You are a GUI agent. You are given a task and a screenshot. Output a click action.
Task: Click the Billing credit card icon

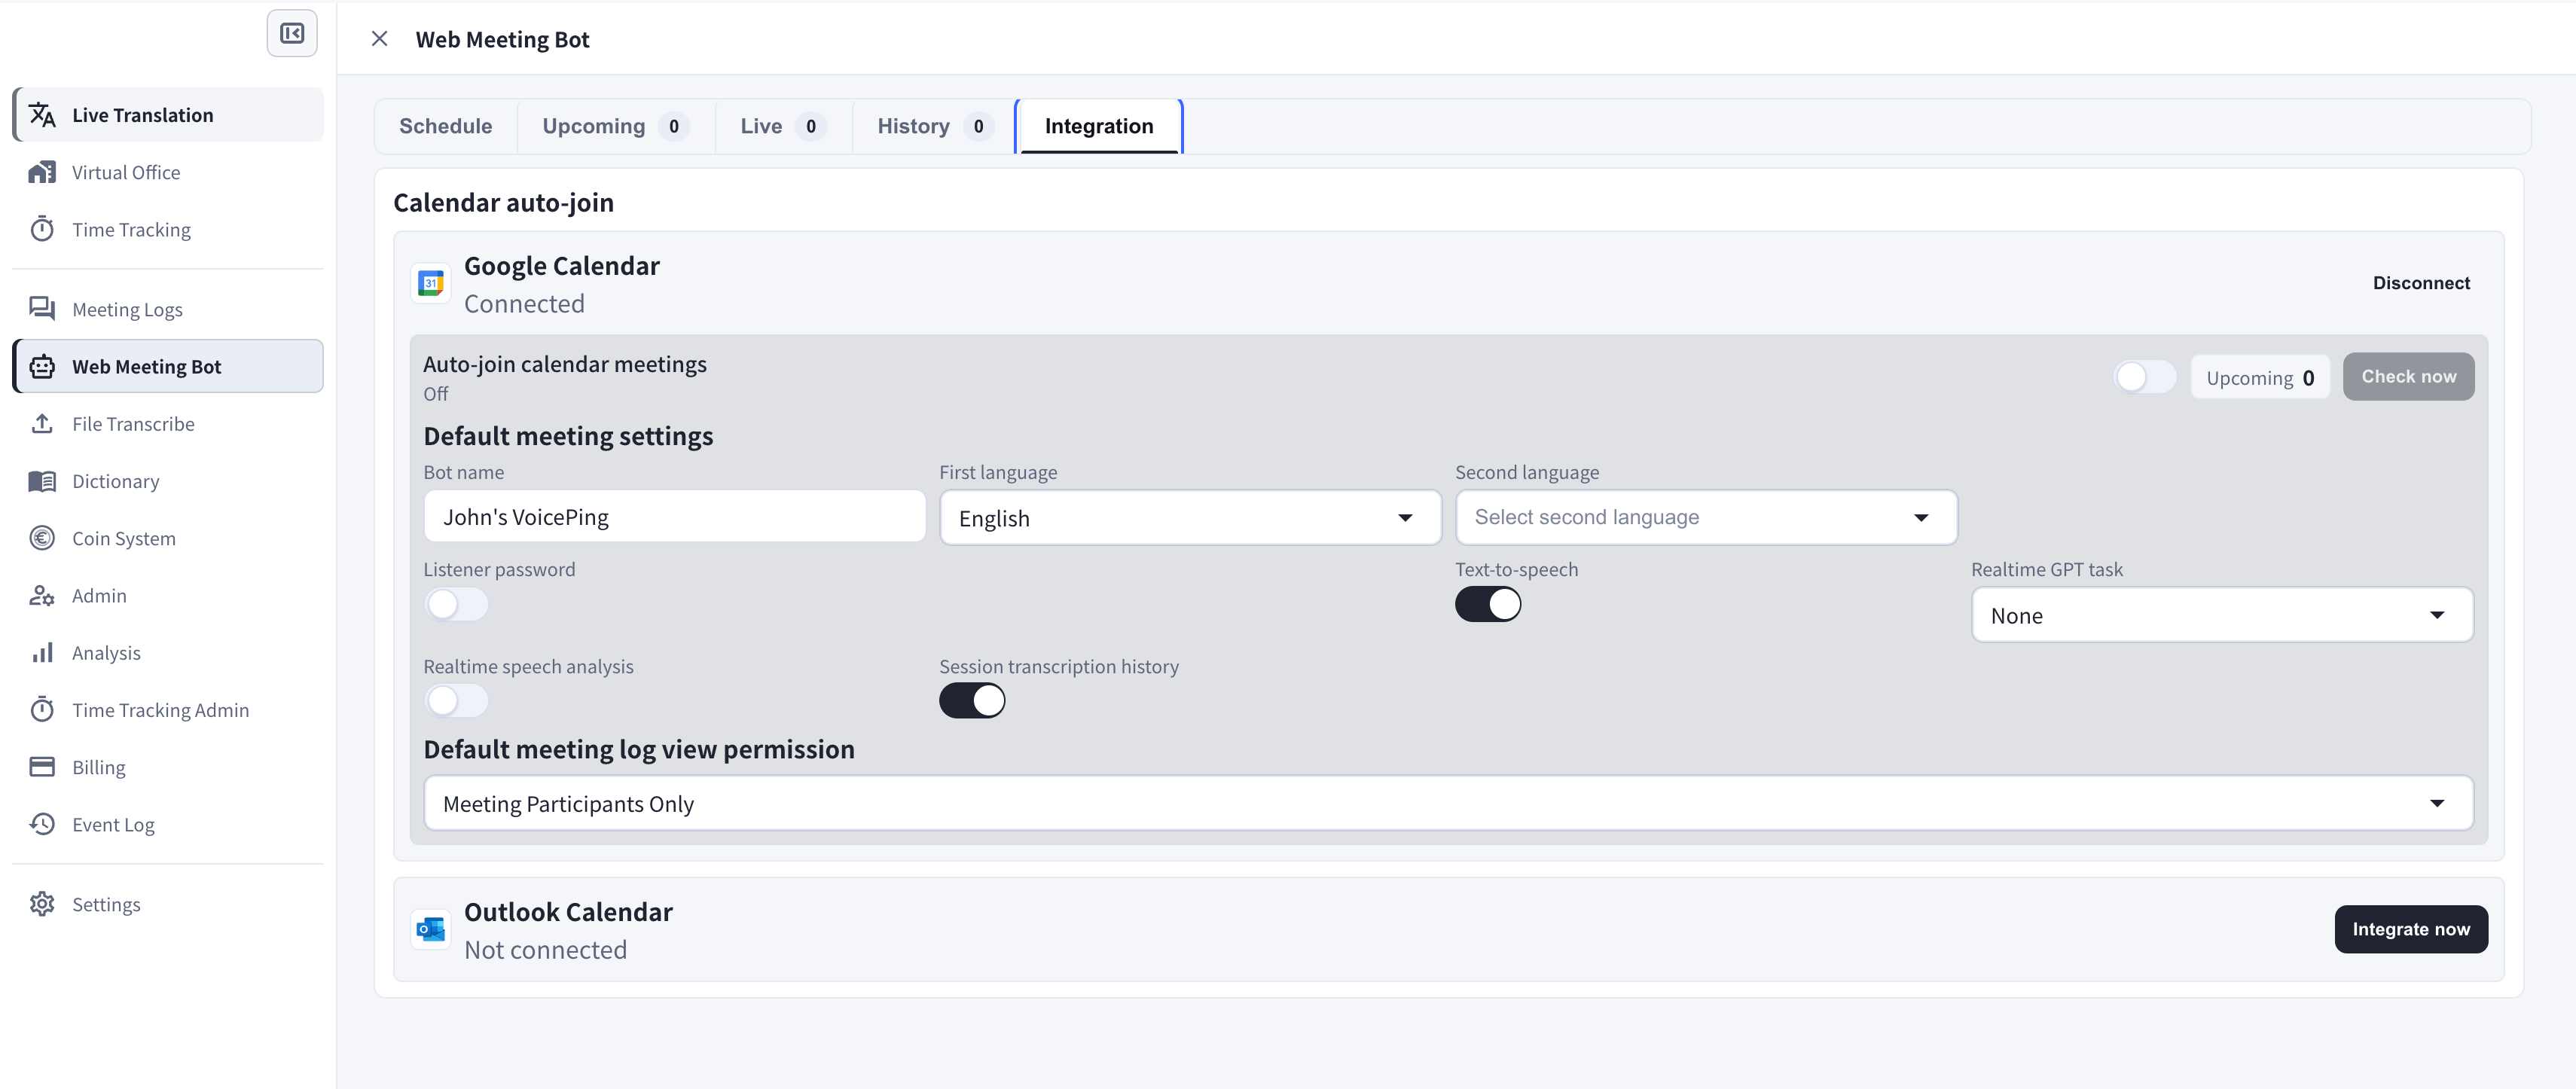pos(42,767)
